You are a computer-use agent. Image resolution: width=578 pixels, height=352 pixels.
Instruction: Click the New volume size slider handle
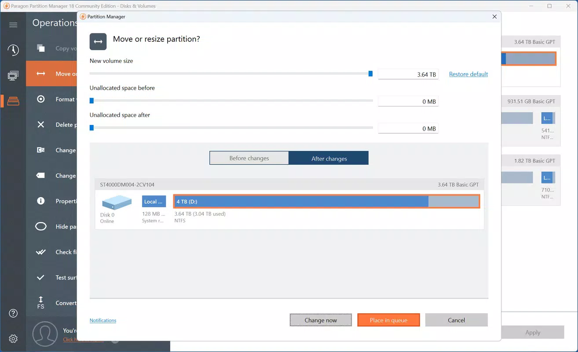(x=370, y=73)
